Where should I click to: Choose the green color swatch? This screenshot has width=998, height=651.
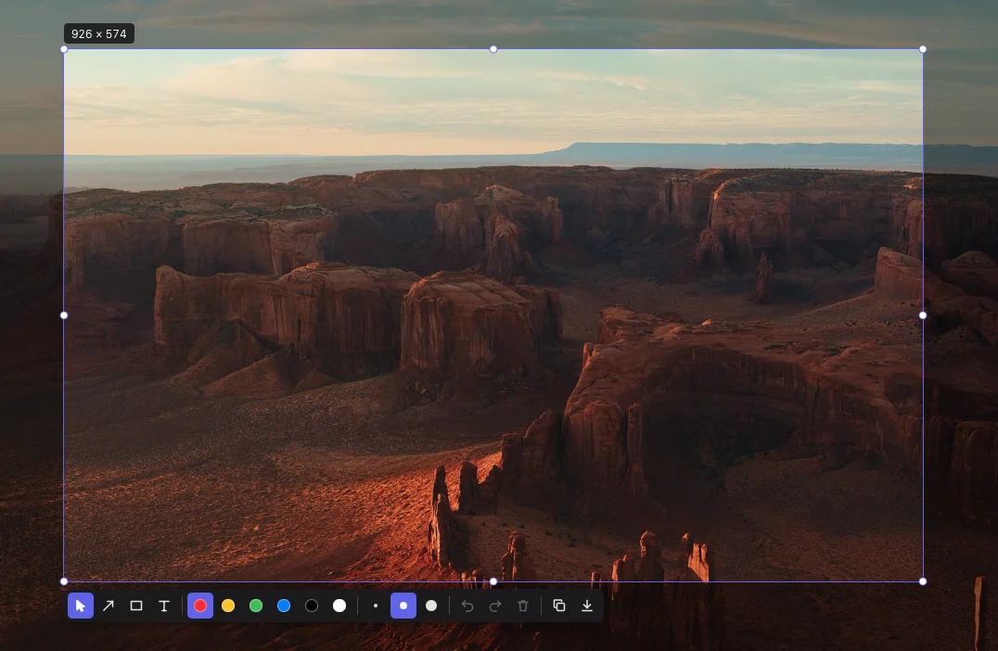point(256,606)
